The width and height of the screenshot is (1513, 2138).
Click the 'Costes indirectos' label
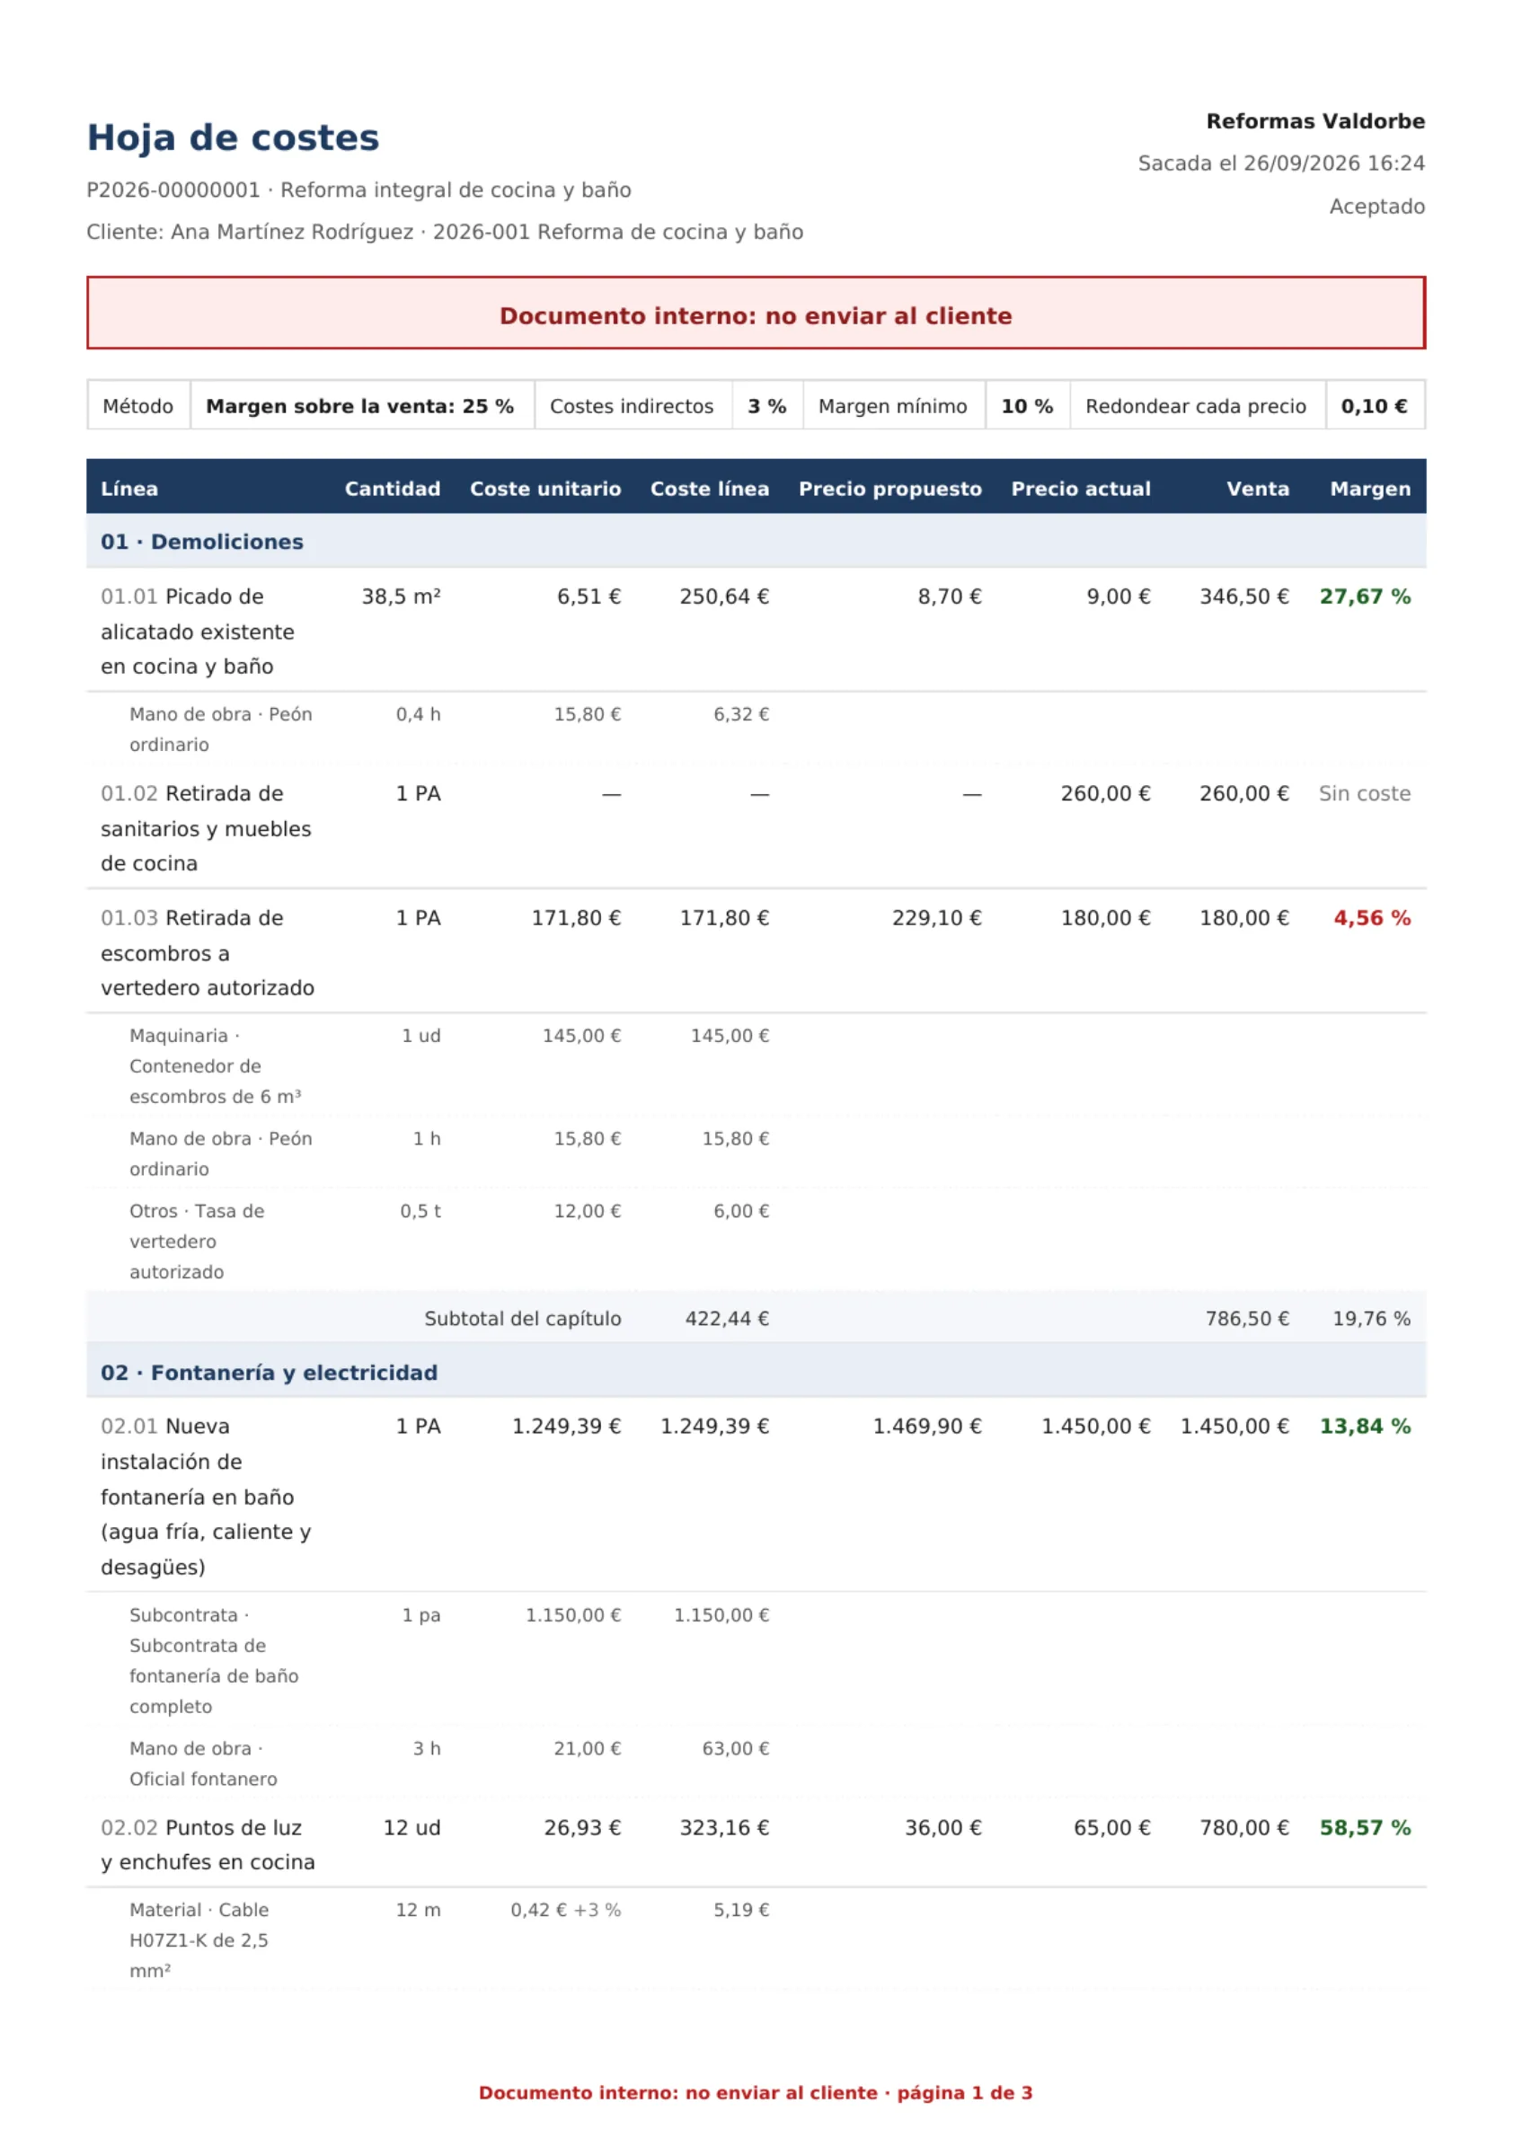[632, 406]
